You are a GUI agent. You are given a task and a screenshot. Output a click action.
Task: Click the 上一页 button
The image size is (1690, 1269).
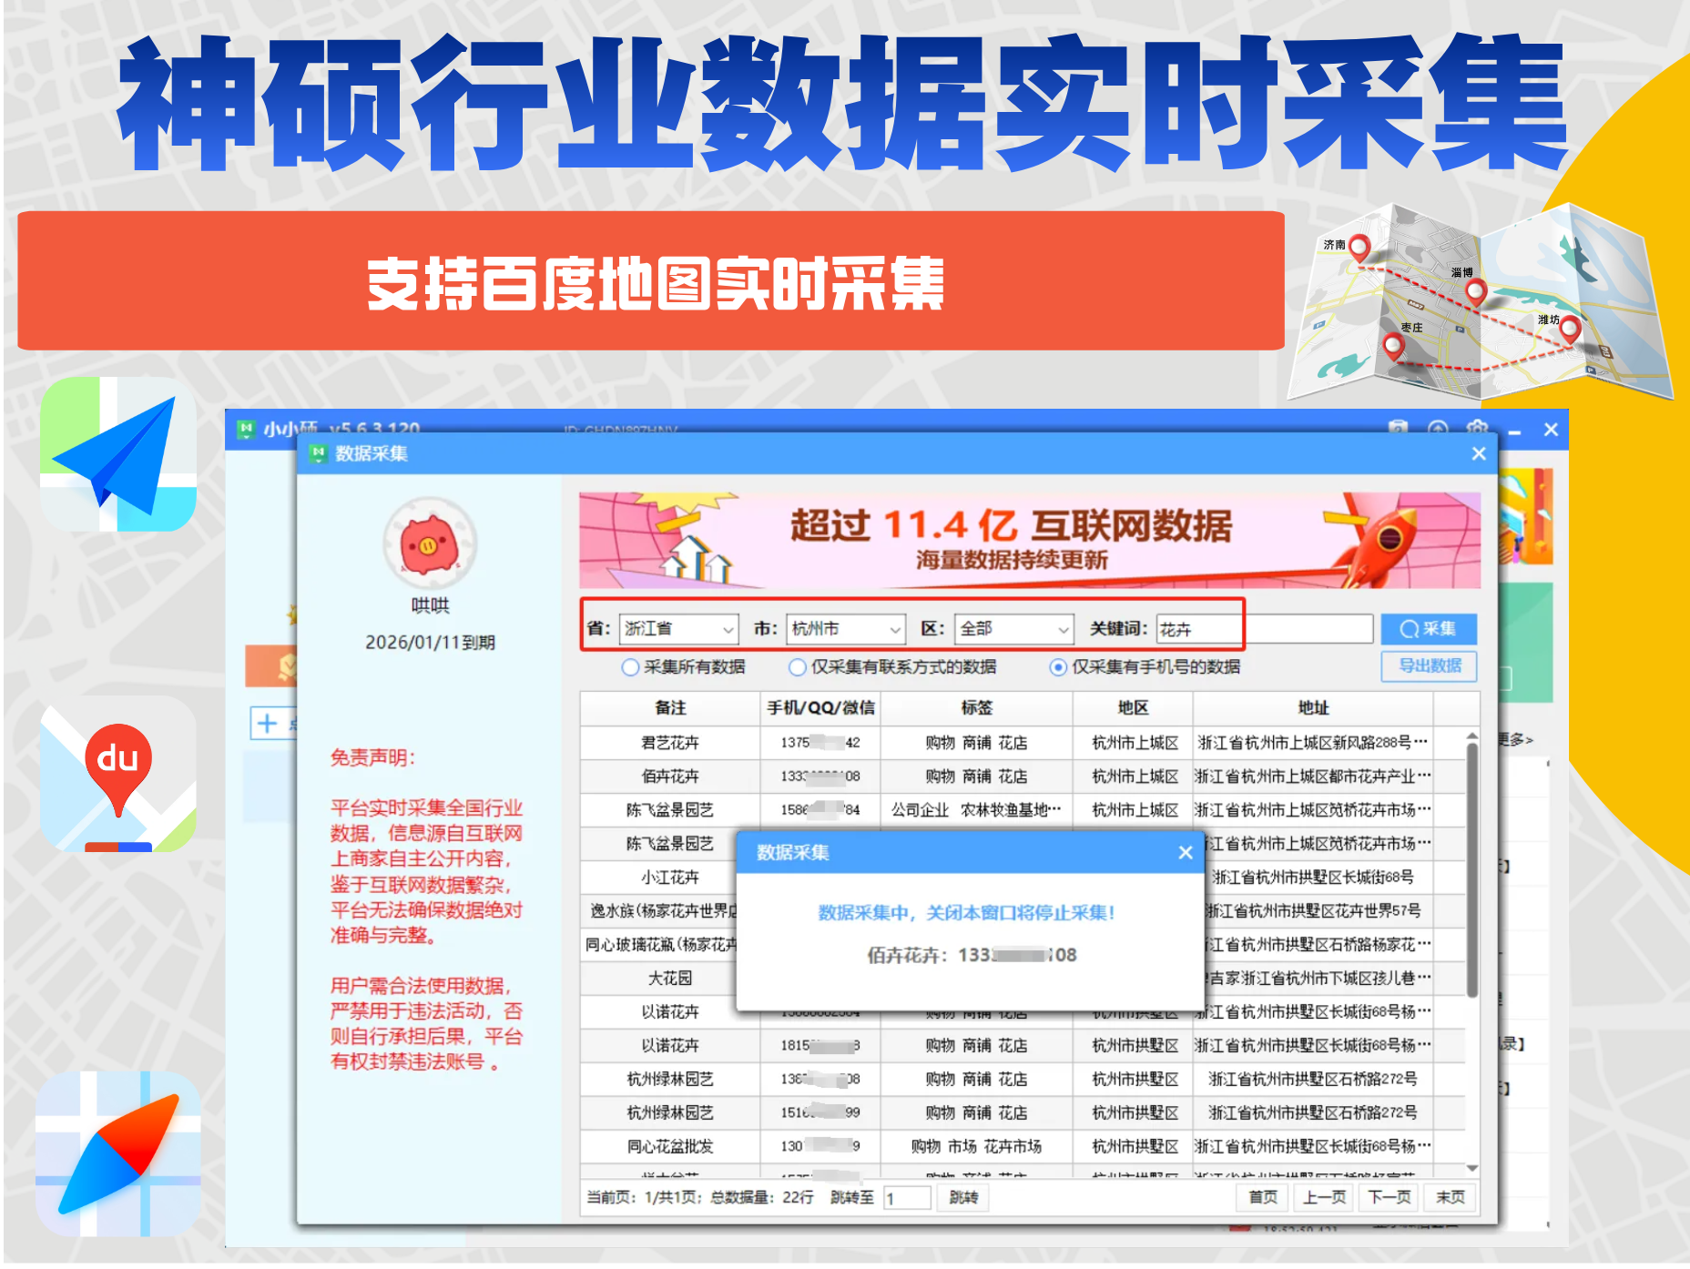[1324, 1198]
